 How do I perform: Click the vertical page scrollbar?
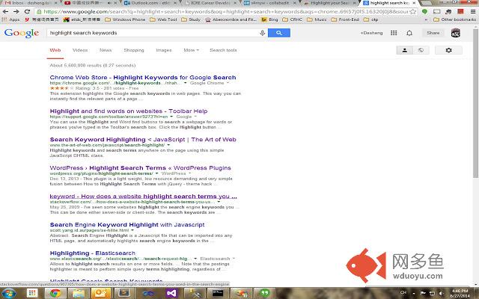[x=476, y=104]
